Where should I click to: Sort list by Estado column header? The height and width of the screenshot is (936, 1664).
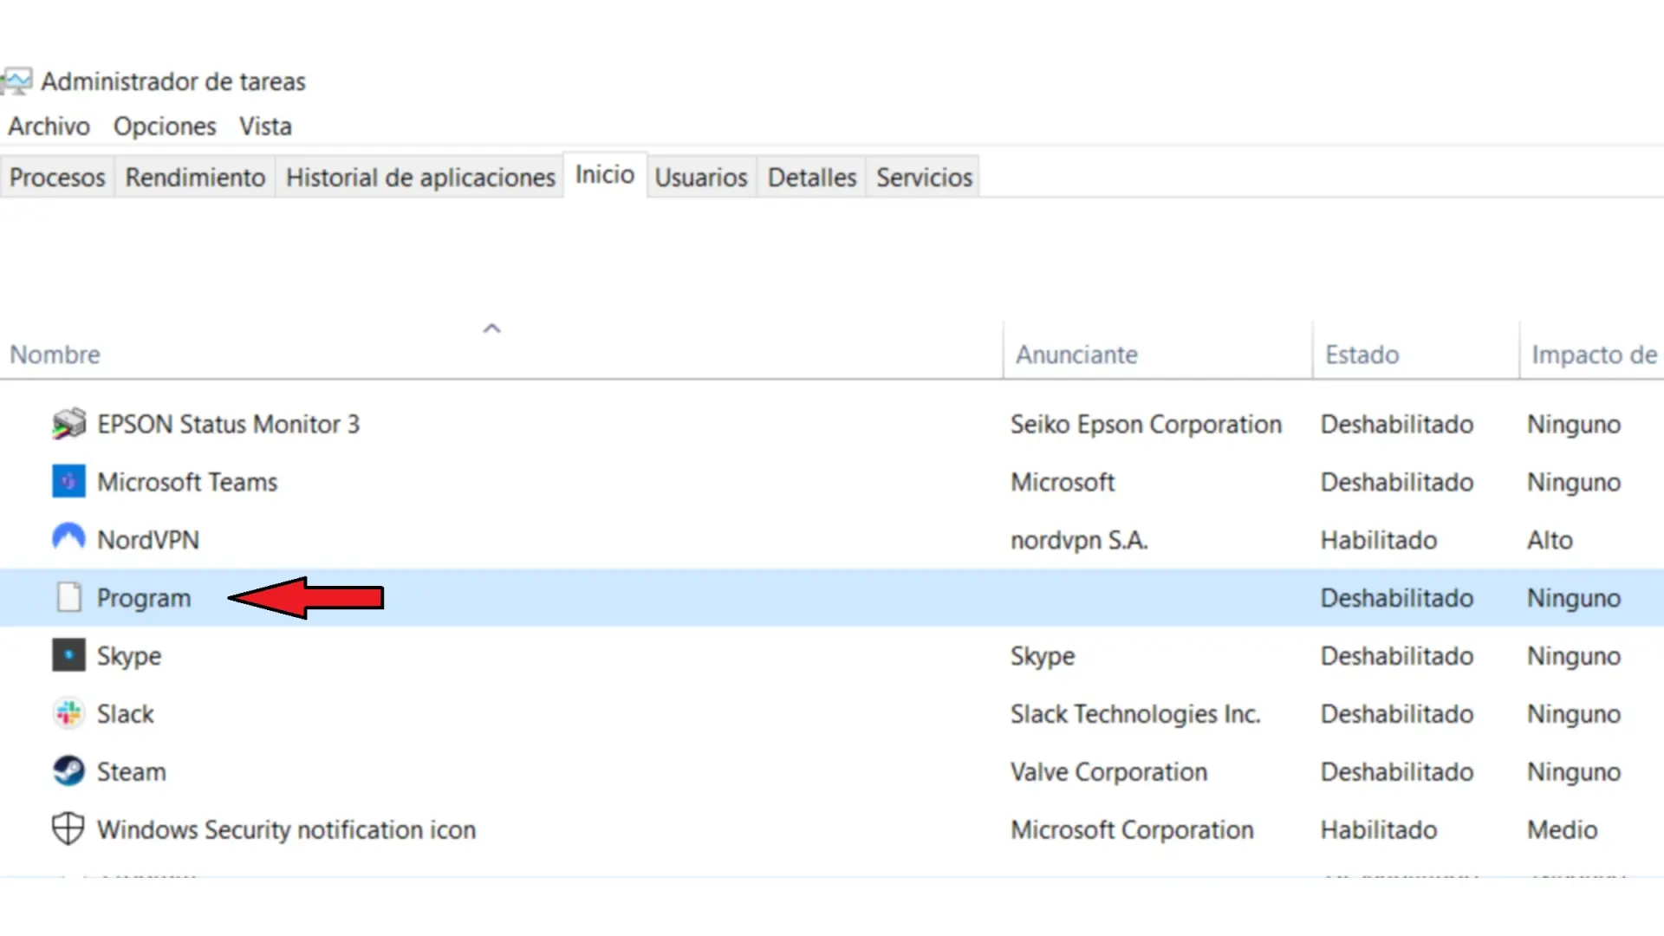(x=1362, y=354)
